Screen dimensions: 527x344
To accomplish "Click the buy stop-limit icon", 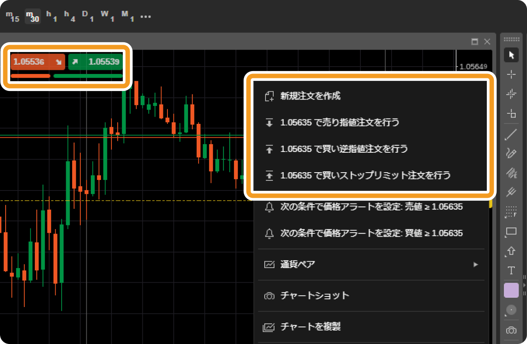I will tap(269, 175).
